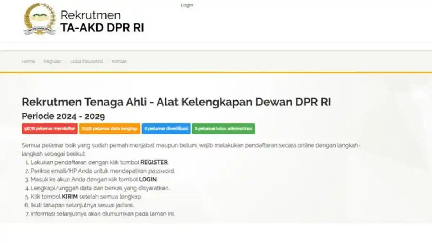
Task: Click the orange pelamar data lengkap badge
Action: tap(110, 129)
